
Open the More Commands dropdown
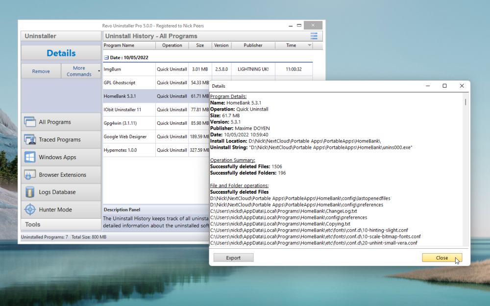(81, 71)
